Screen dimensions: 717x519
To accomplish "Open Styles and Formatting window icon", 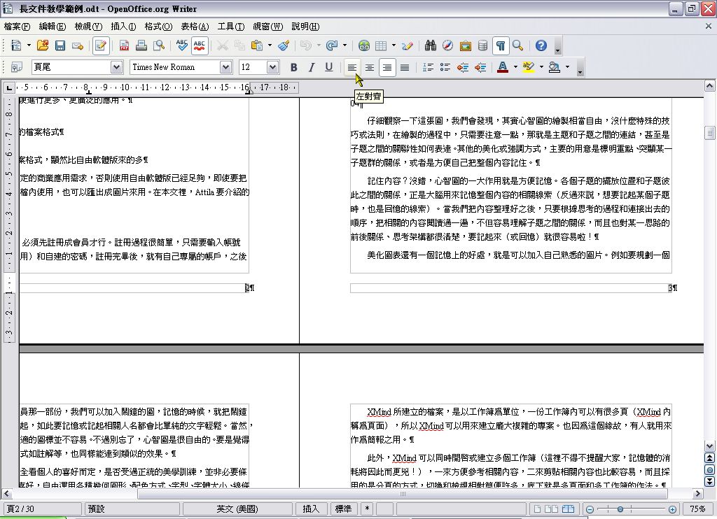I will click(17, 67).
